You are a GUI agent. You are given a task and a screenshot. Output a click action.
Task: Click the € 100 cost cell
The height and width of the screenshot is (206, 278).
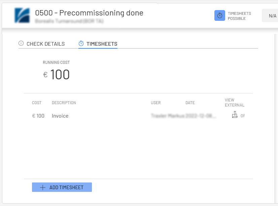coord(38,116)
